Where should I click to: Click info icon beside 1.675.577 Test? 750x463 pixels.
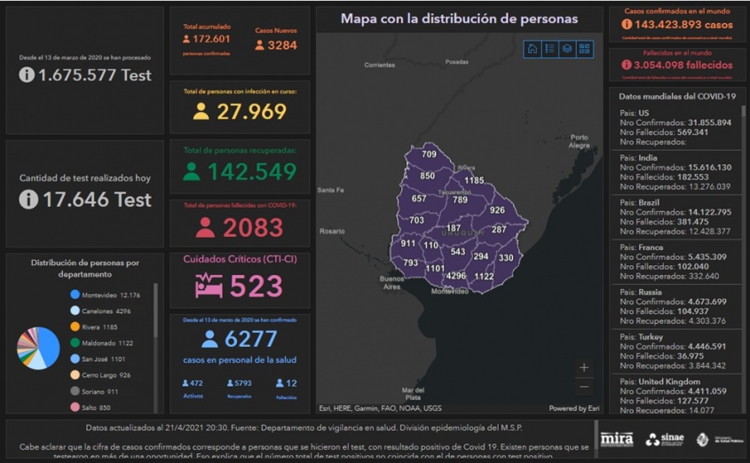28,75
